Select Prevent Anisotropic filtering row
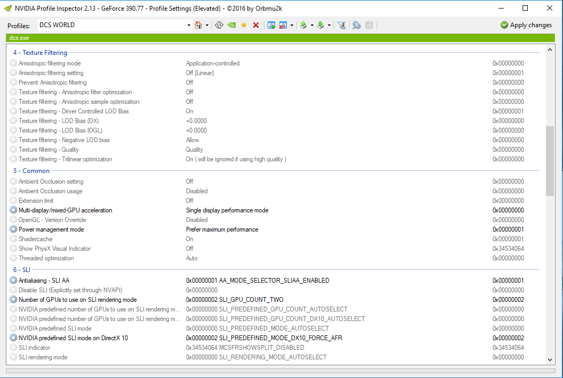The image size is (563, 378). (275, 83)
